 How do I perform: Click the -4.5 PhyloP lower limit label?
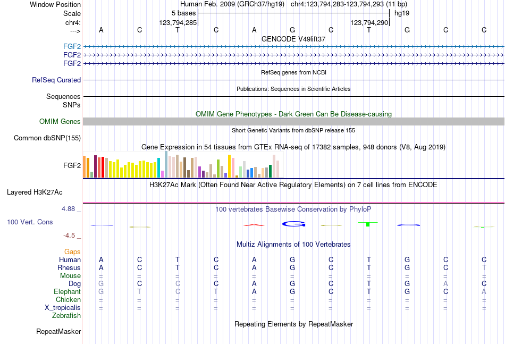click(x=69, y=236)
